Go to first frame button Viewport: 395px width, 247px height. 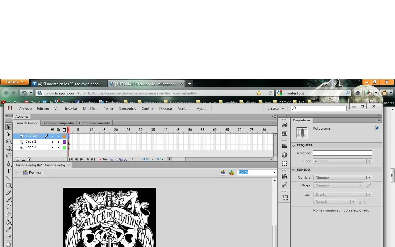tap(71, 159)
